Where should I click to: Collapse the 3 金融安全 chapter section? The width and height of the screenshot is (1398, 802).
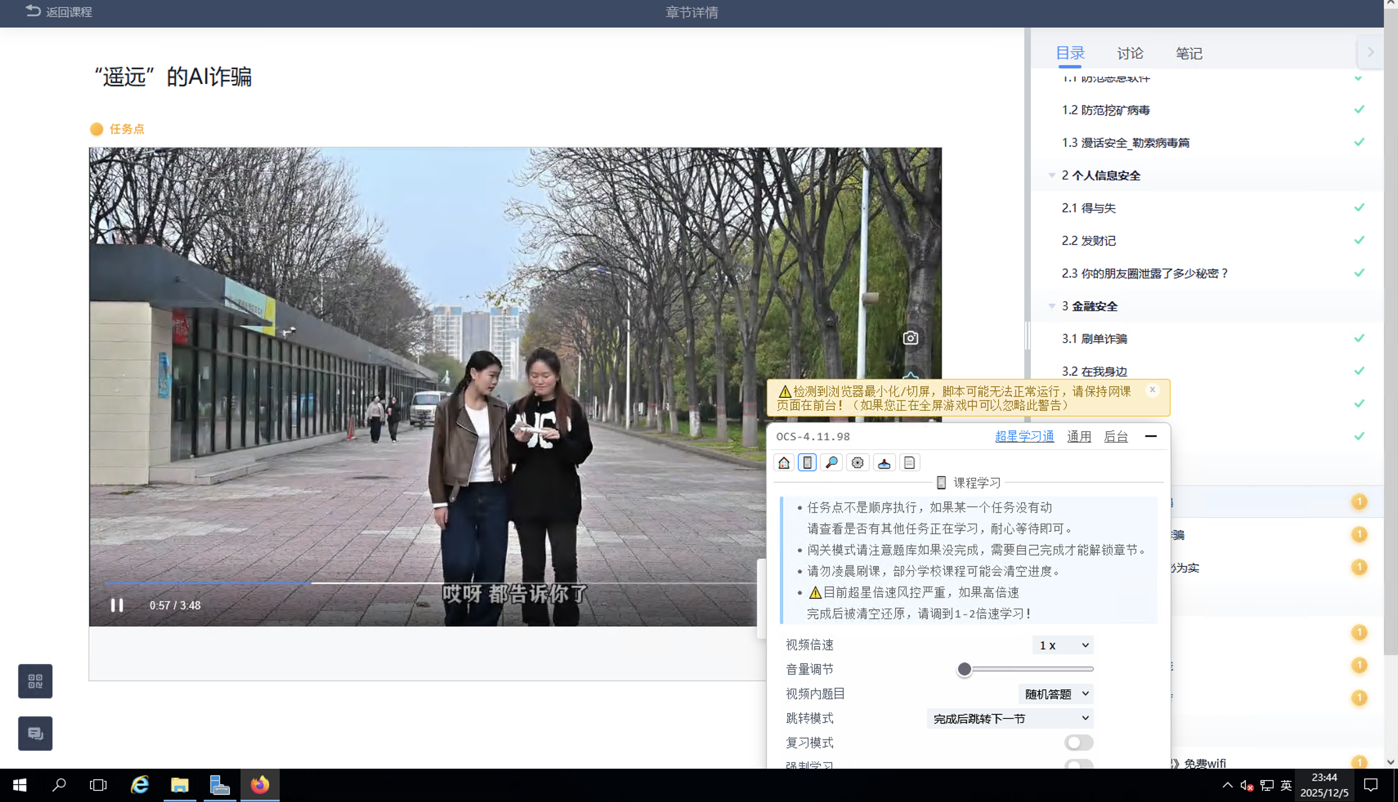point(1051,306)
